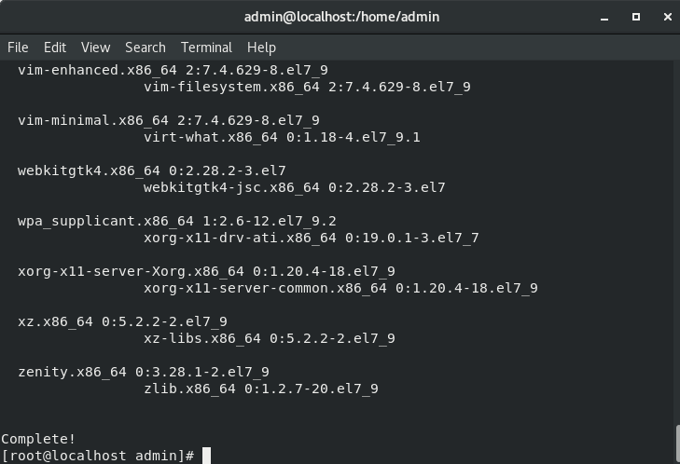Close the terminal window
This screenshot has width=680, height=464.
[667, 17]
